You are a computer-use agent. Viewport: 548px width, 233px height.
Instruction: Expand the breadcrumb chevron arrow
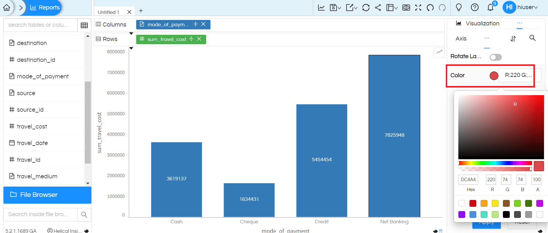21,8
